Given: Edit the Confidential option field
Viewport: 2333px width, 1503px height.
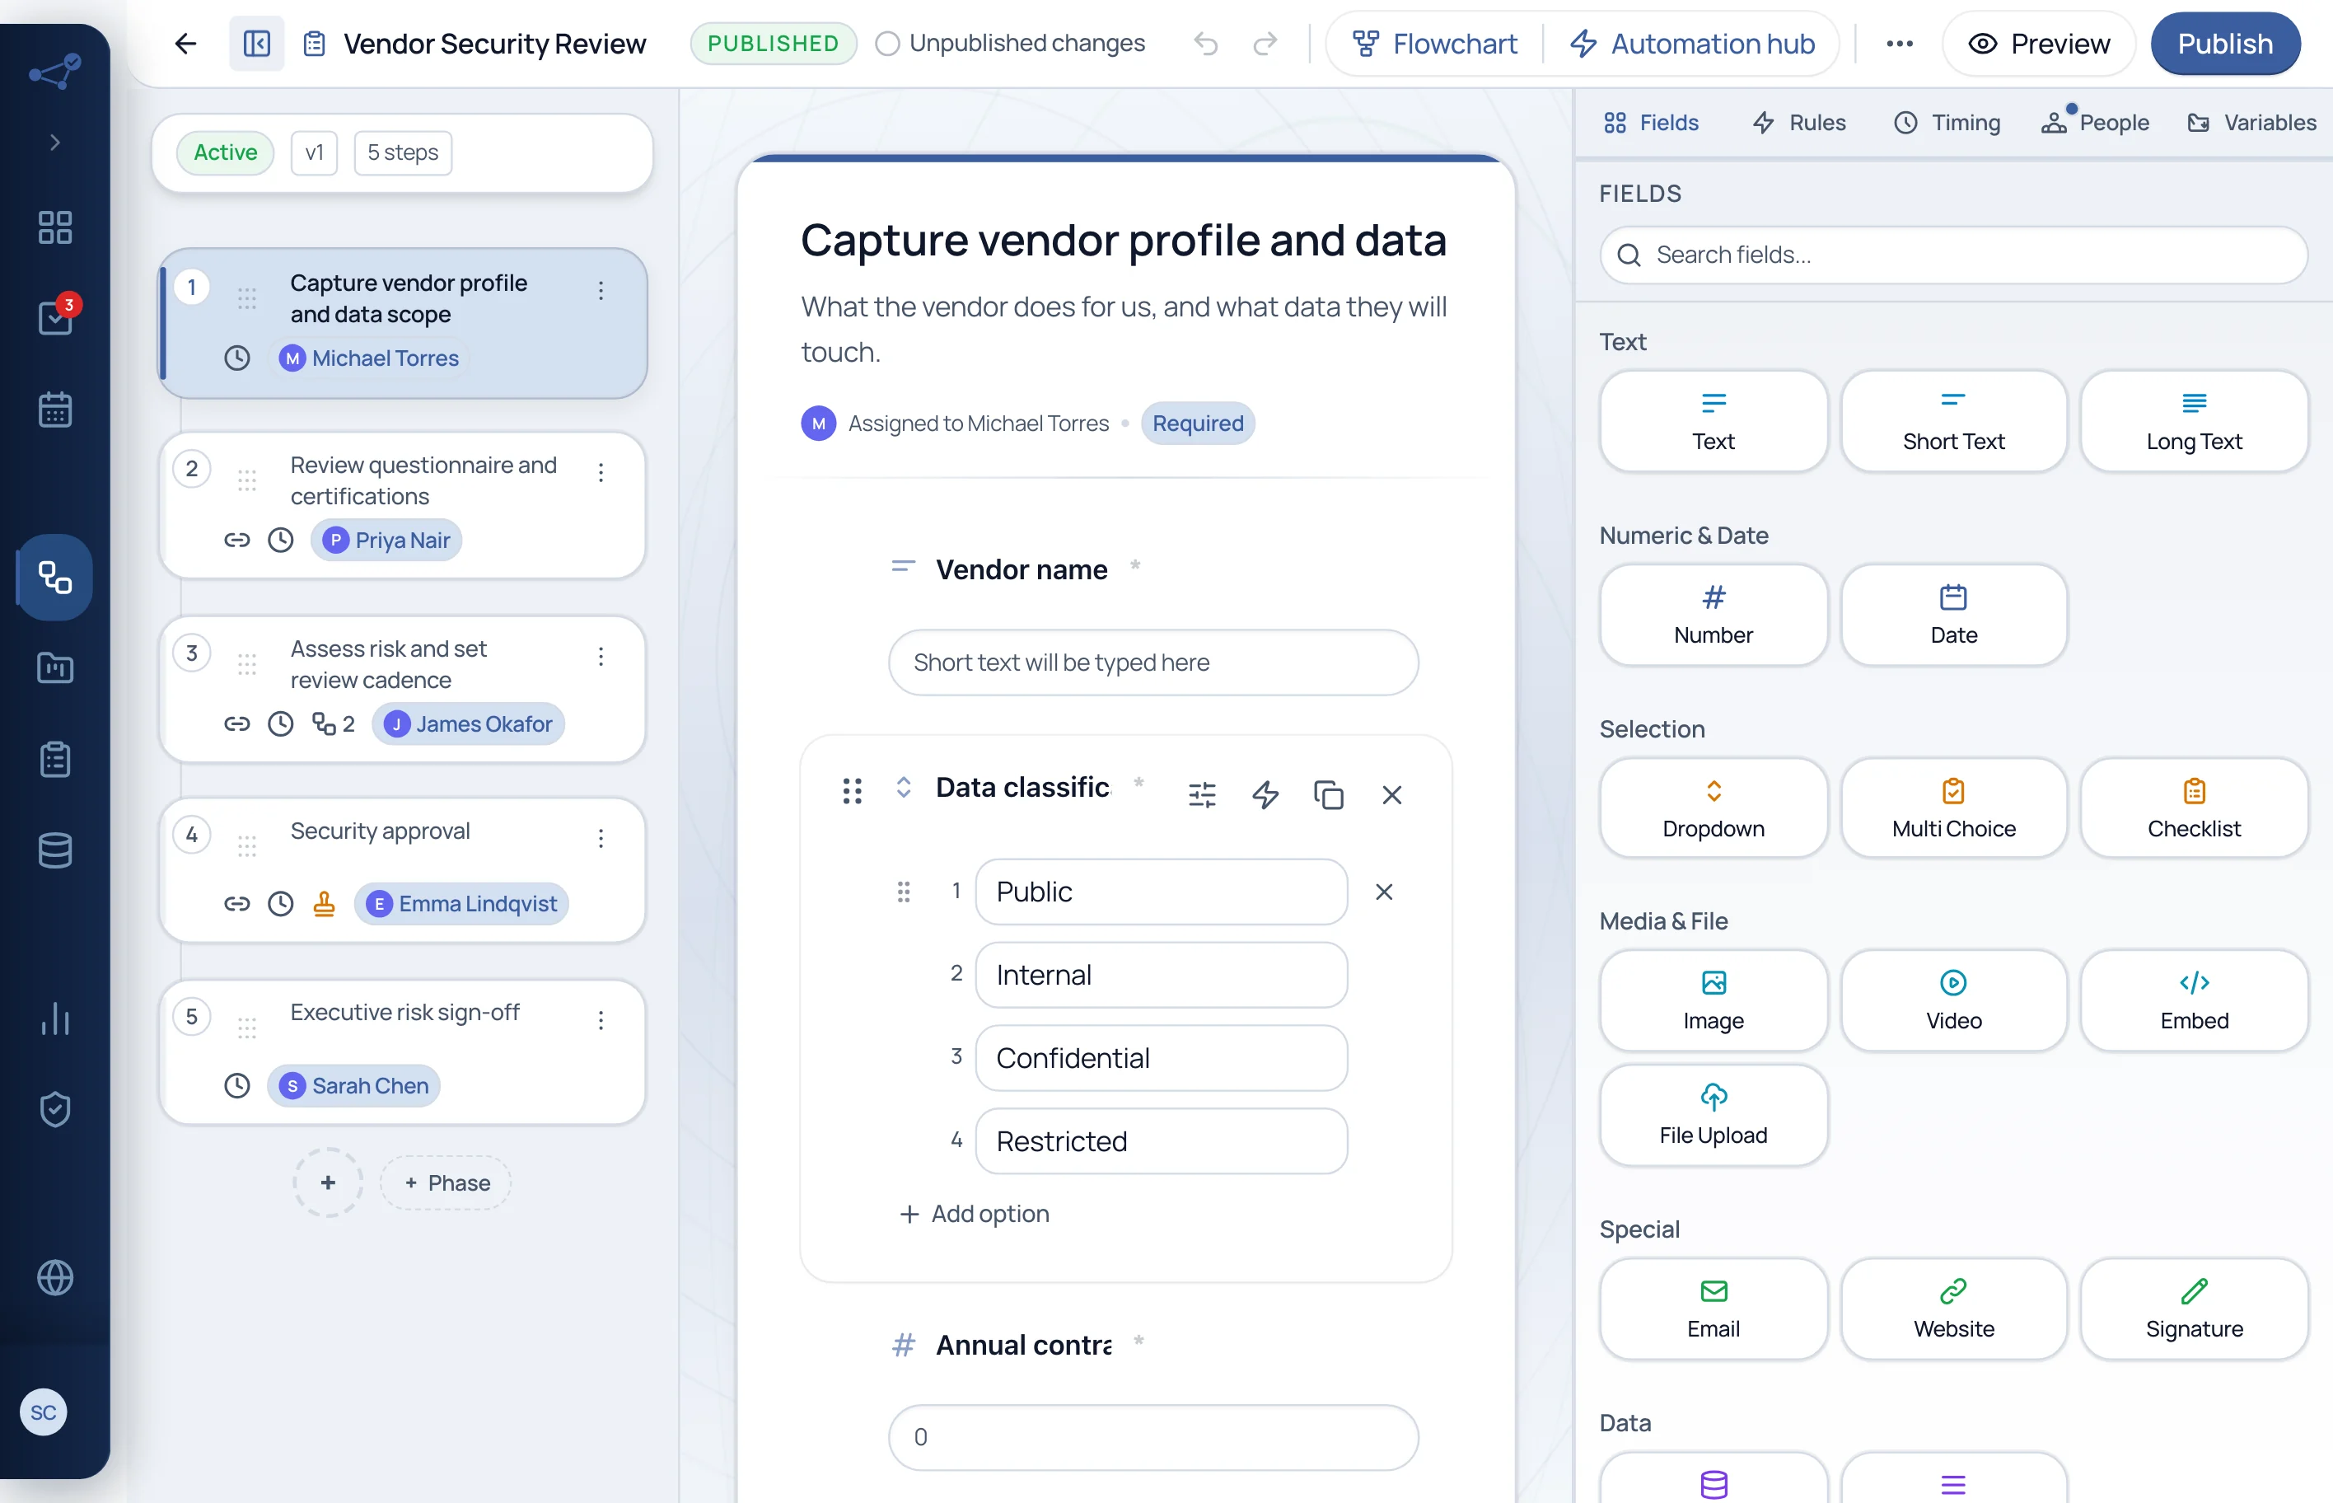Looking at the screenshot, I should pos(1161,1058).
